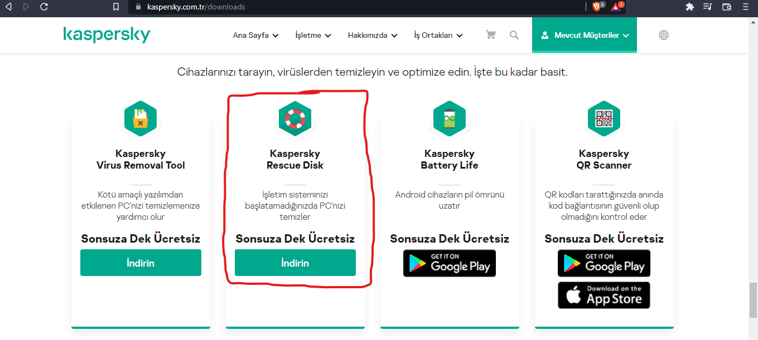Image resolution: width=758 pixels, height=340 pixels.
Task: Reload the page with refresh icon
Action: pyautogui.click(x=44, y=7)
